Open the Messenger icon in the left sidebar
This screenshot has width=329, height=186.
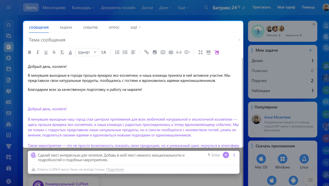8,36
